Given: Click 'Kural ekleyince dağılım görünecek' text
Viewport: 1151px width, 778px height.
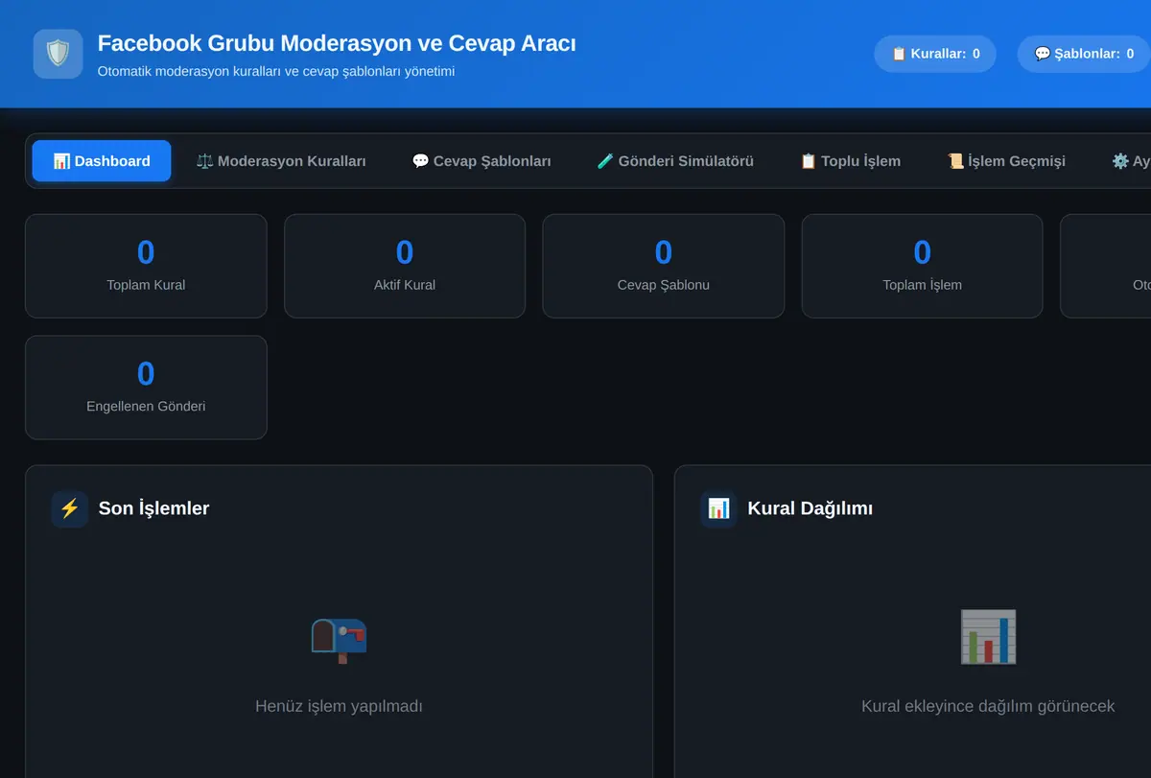Looking at the screenshot, I should (988, 706).
